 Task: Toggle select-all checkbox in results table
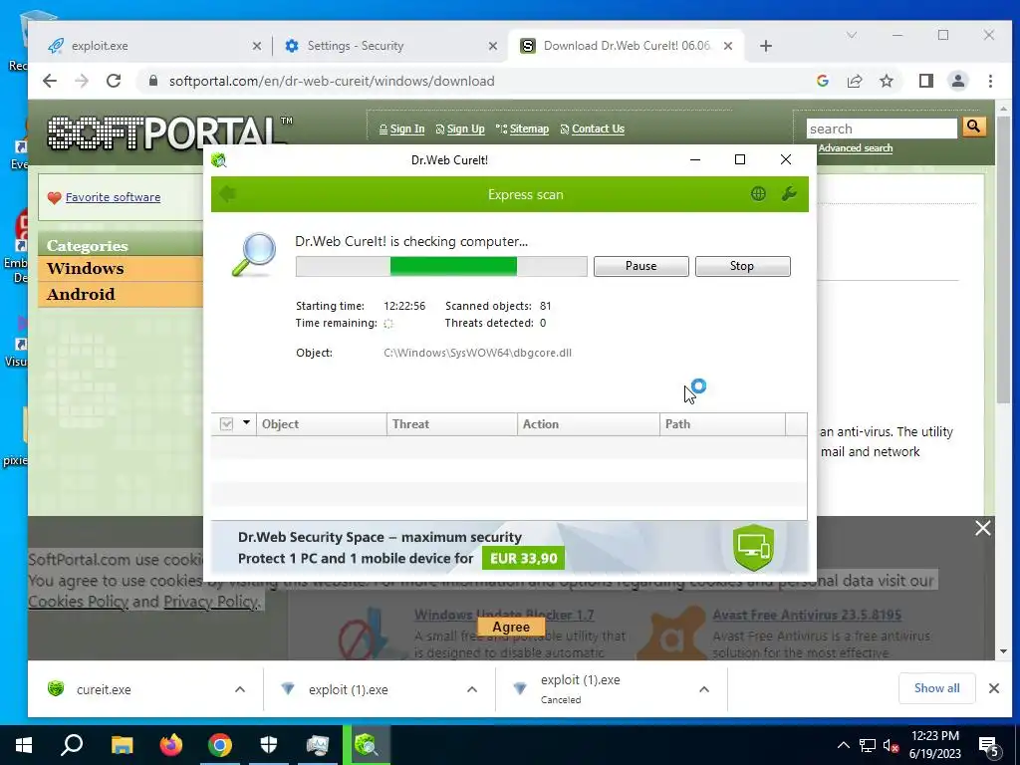[x=226, y=424]
